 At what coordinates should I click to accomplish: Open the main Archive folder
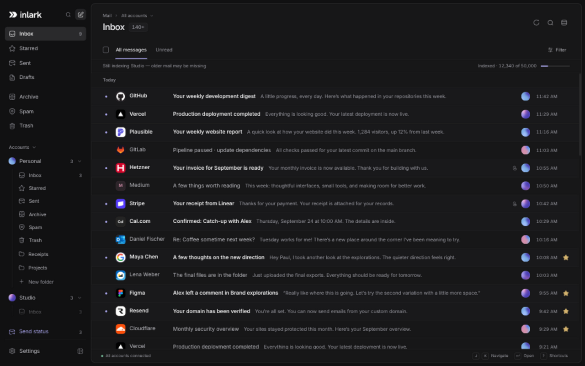click(x=45, y=97)
